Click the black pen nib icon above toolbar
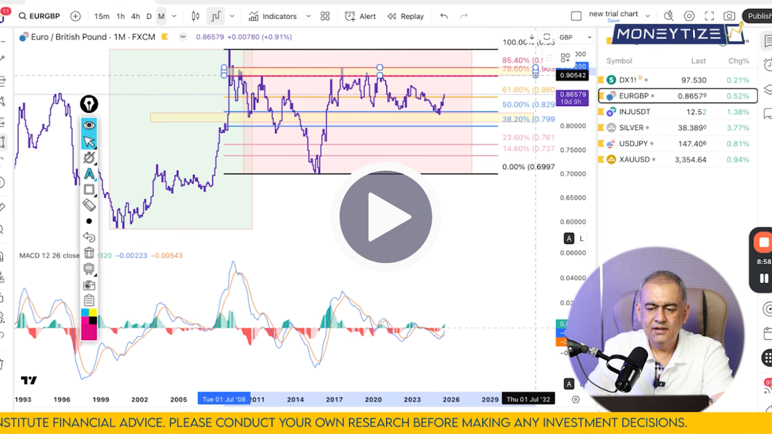 (x=89, y=104)
